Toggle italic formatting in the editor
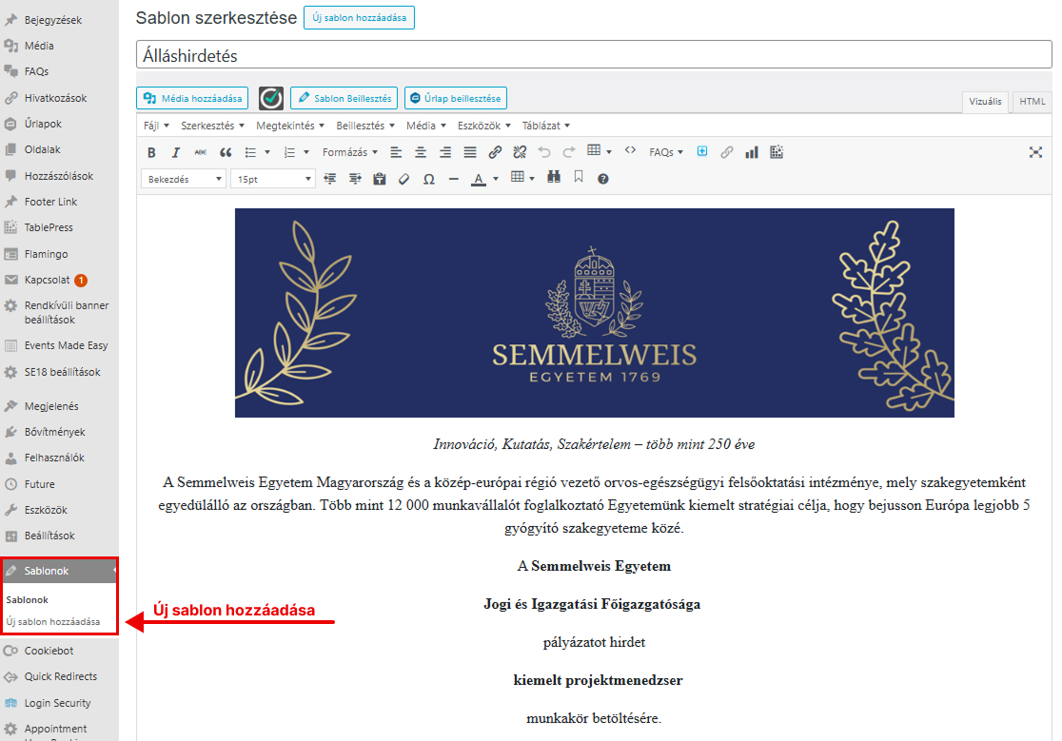 tap(176, 153)
